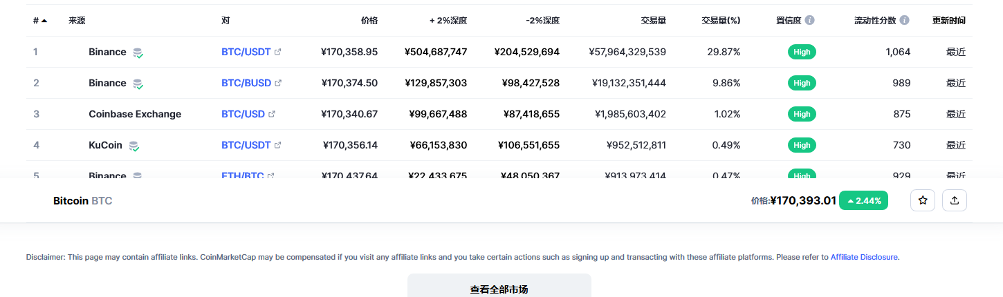Open Coinbase Exchange source entry
The image size is (1003, 297).
coord(135,114)
